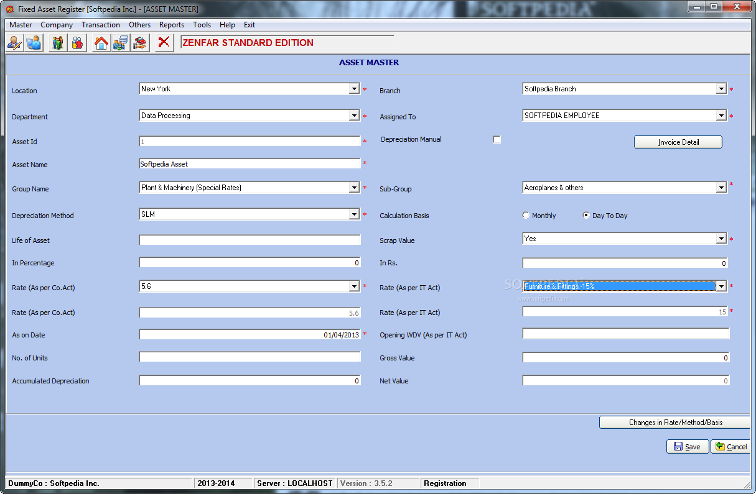Click the ZENFAR STANDARD EDITION banner text

click(248, 43)
